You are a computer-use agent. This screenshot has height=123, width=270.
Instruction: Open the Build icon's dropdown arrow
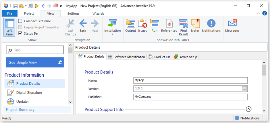pyautogui.click(x=26, y=6)
